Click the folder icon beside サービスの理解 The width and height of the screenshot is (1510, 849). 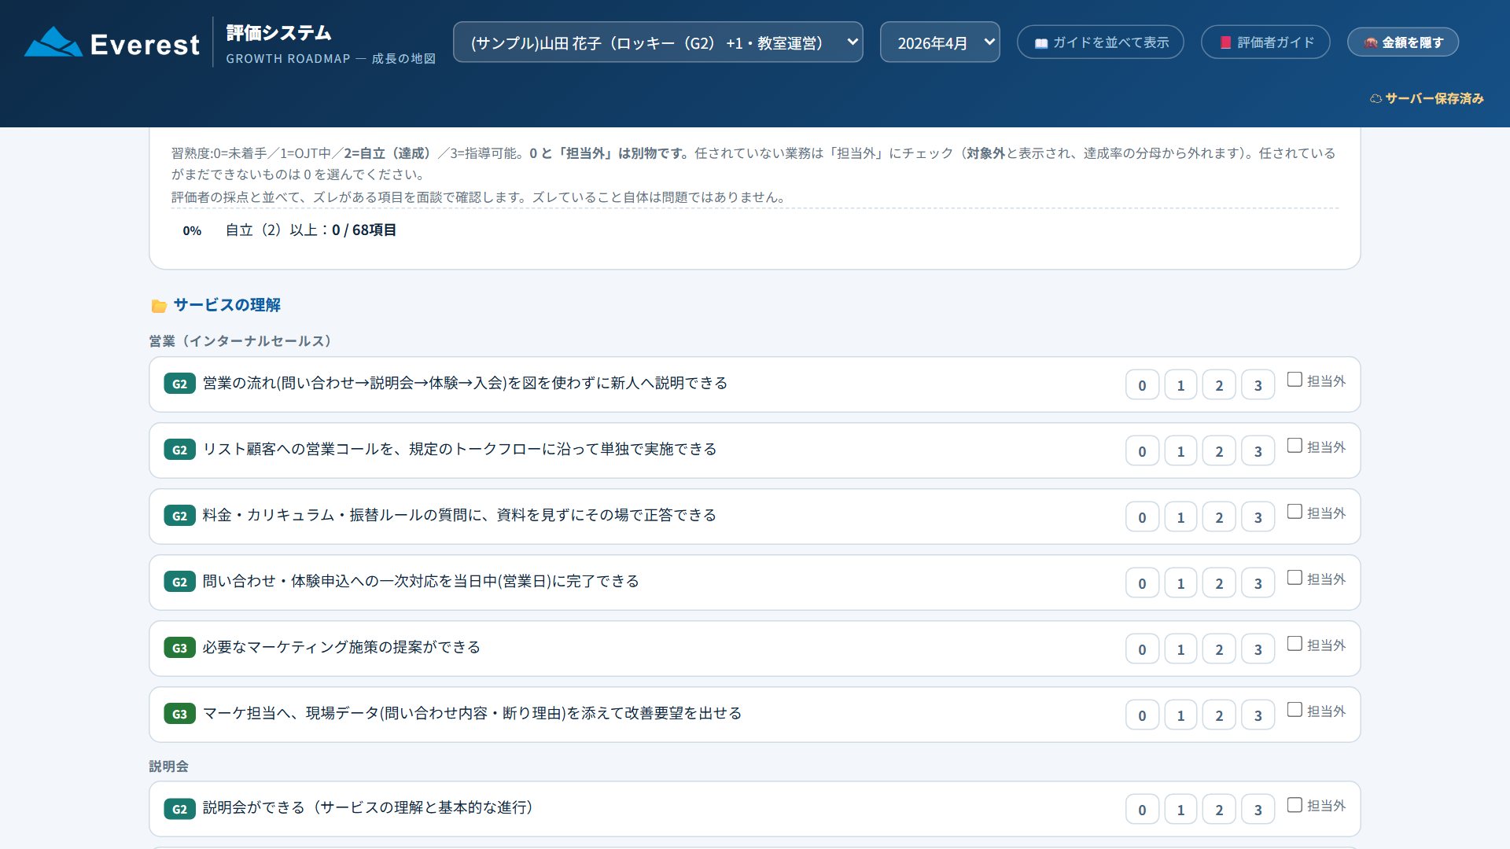click(x=159, y=306)
